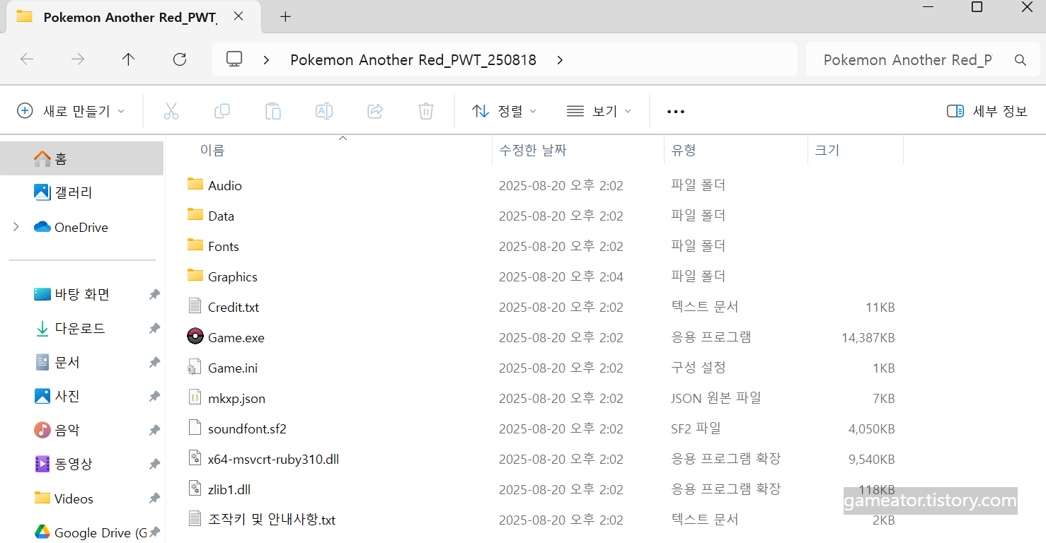Sort by the 수정한 날짜 column header
The height and width of the screenshot is (543, 1046).
[533, 150]
